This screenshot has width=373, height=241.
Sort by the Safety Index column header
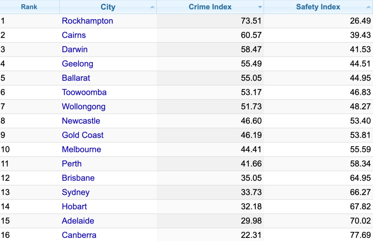point(318,7)
